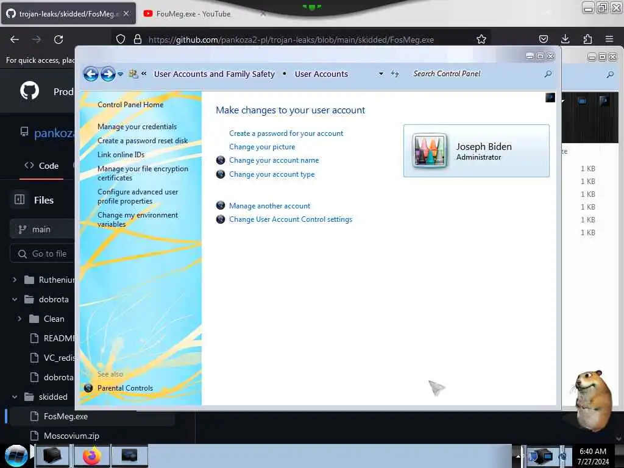Click Change your account type link
The height and width of the screenshot is (468, 624).
coord(272,174)
